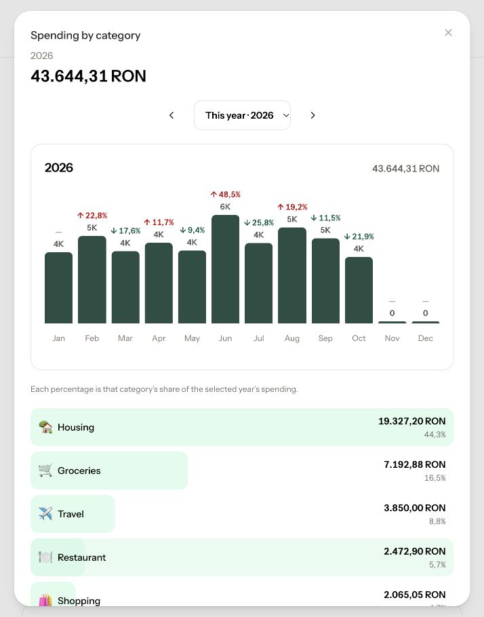The image size is (484, 617).
Task: Click the 7.192,88 RON Groceries amount
Action: pyautogui.click(x=415, y=464)
